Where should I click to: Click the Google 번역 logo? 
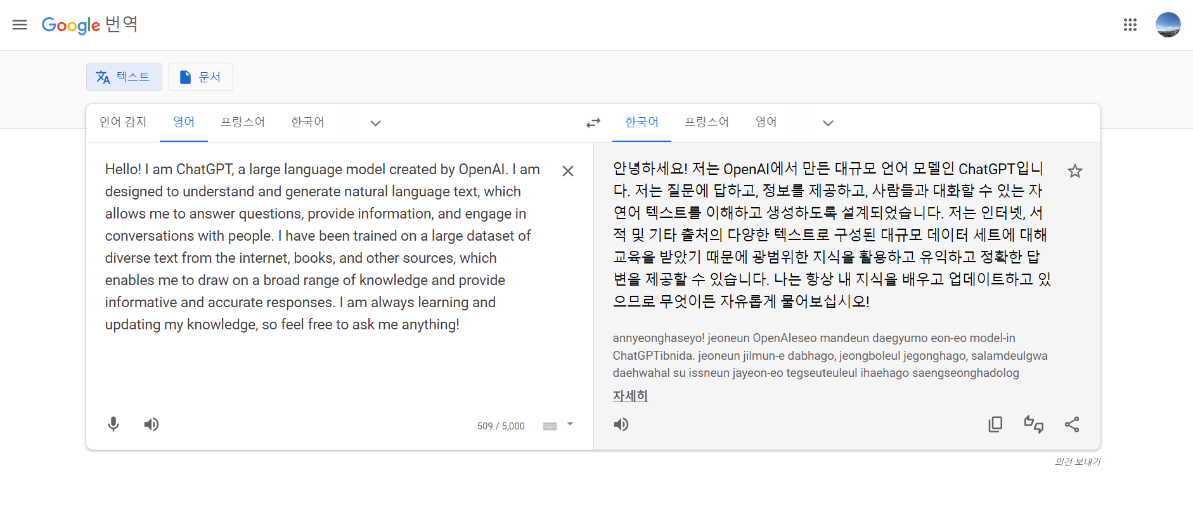click(x=89, y=25)
